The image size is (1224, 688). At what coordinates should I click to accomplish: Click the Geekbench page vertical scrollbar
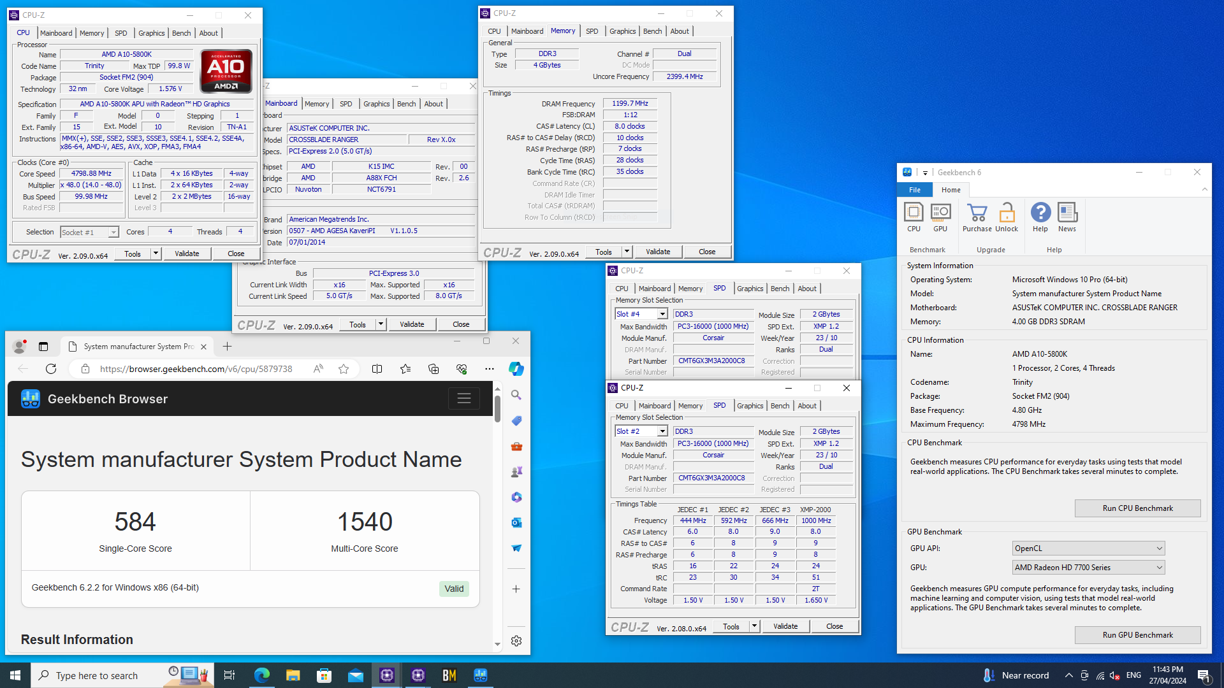pyautogui.click(x=497, y=408)
